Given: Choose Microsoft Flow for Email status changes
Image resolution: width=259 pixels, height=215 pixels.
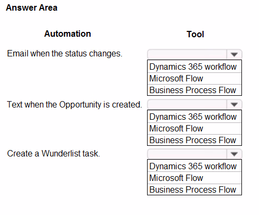Looking at the screenshot, I should coord(195,79).
